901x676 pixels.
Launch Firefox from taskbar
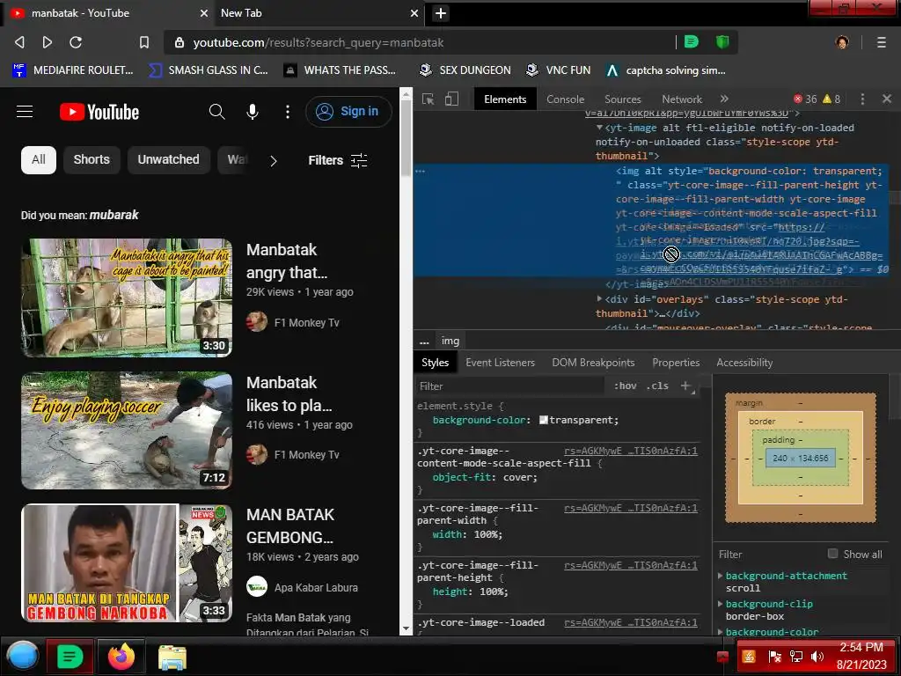(x=121, y=657)
